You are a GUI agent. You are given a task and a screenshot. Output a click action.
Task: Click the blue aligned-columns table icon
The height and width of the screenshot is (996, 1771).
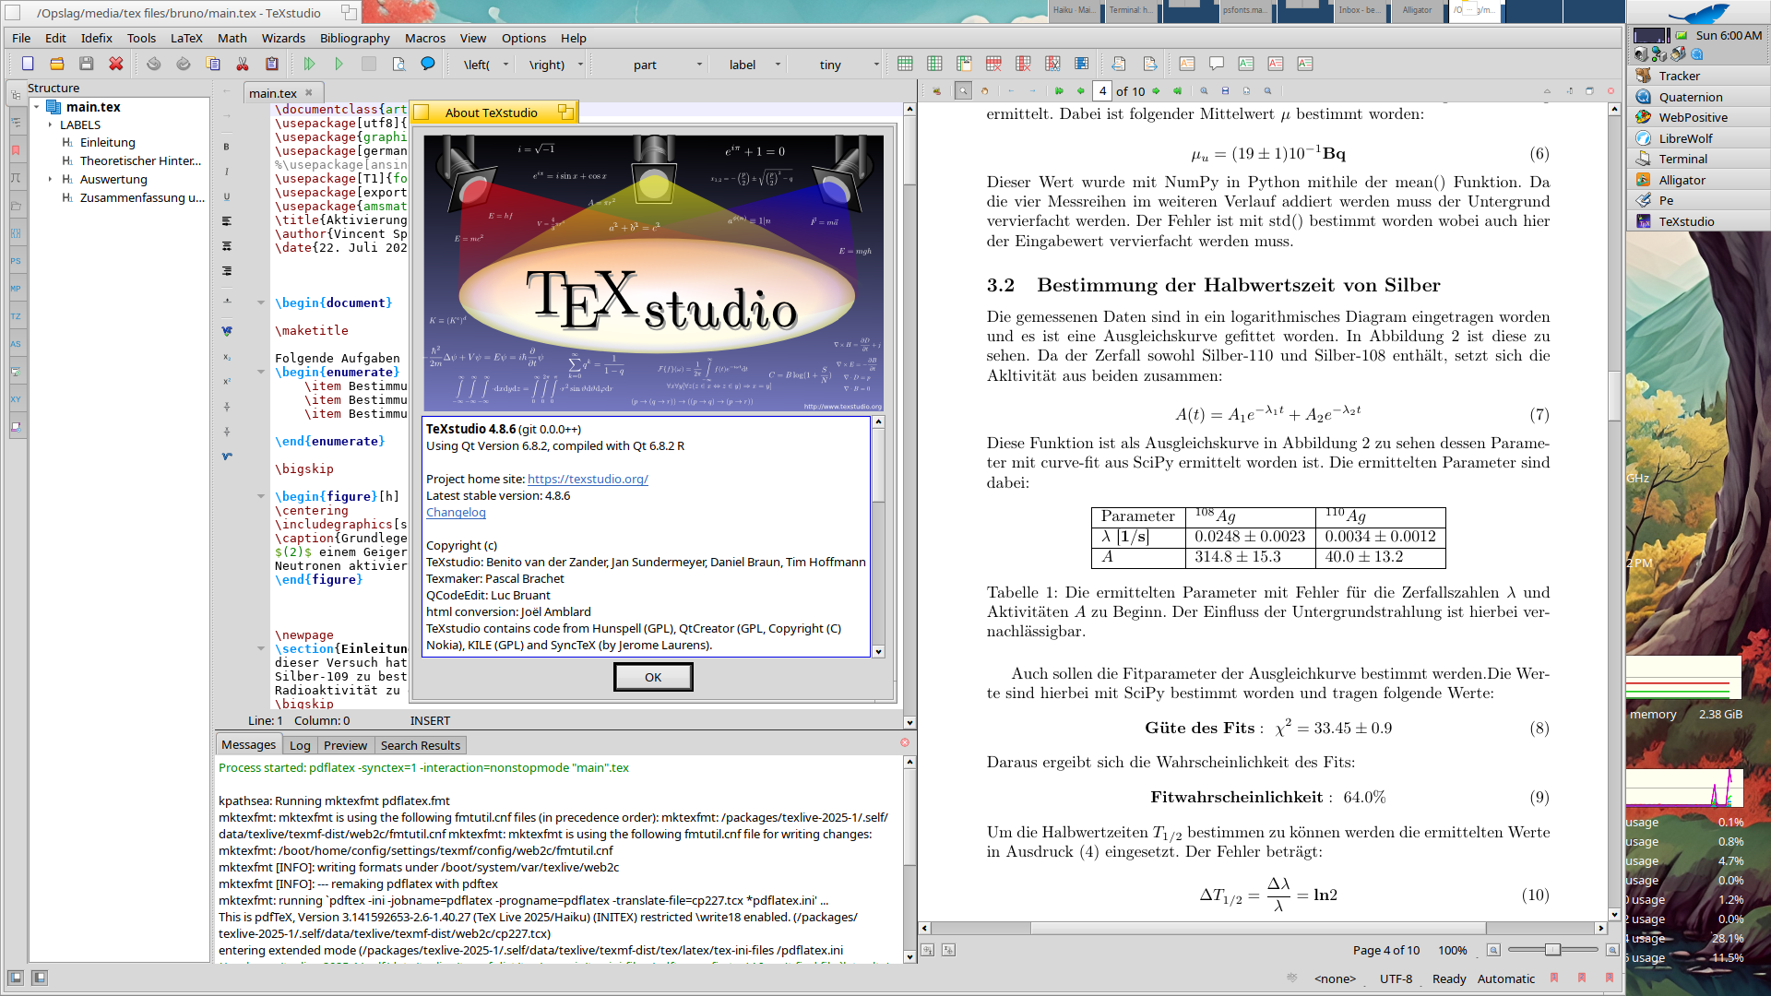tap(1082, 64)
